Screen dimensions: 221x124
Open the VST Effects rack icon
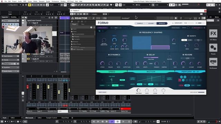213,33
